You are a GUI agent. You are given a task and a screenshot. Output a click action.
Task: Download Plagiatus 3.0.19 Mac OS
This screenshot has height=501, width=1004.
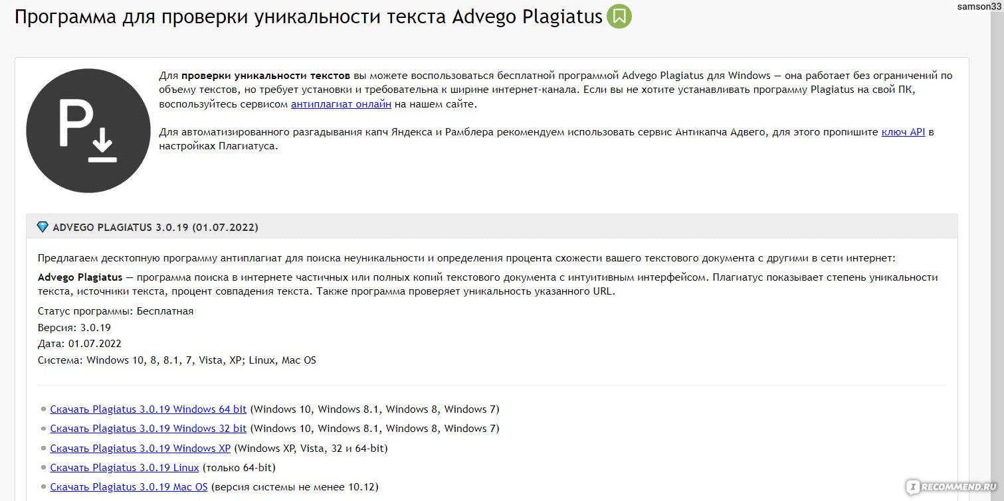pyautogui.click(x=129, y=487)
